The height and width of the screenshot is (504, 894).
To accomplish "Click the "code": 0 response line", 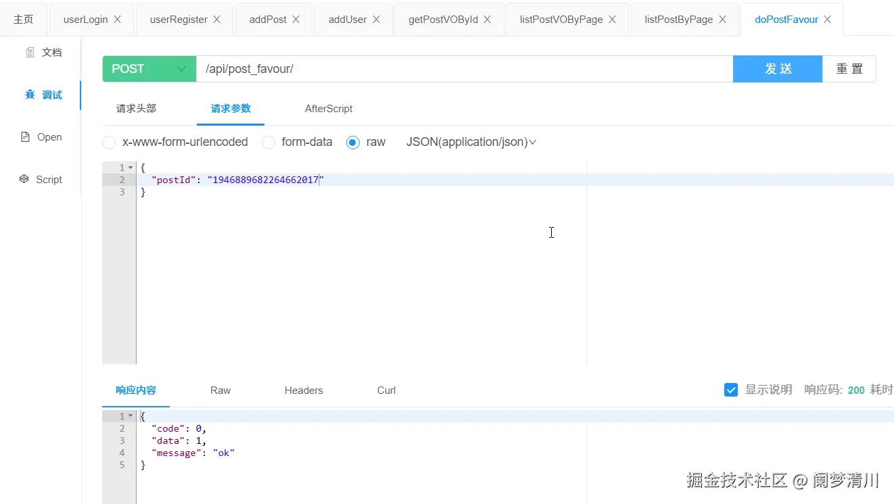I will click(x=179, y=428).
